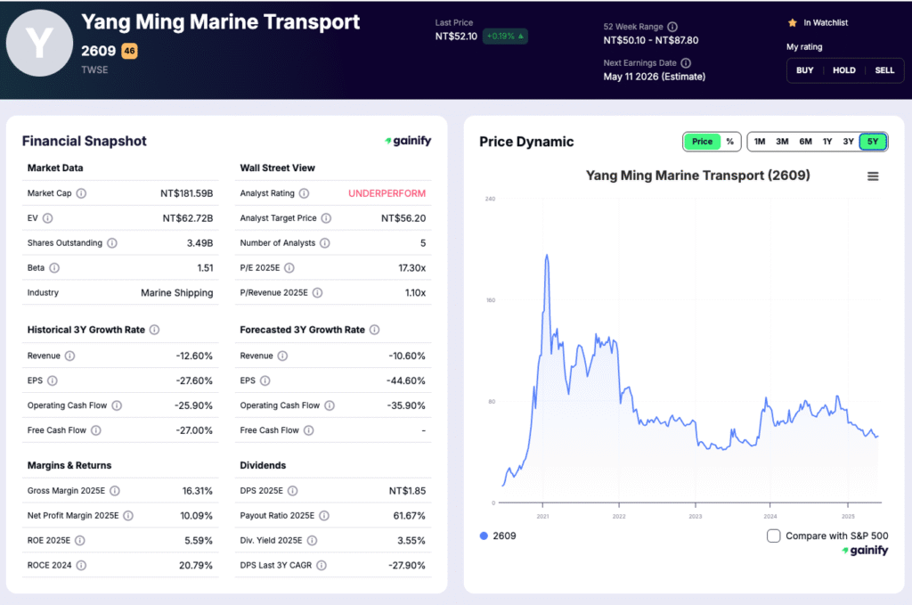Open the 52 Week Range info tooltip
Viewport: 912px width, 605px height.
(672, 26)
